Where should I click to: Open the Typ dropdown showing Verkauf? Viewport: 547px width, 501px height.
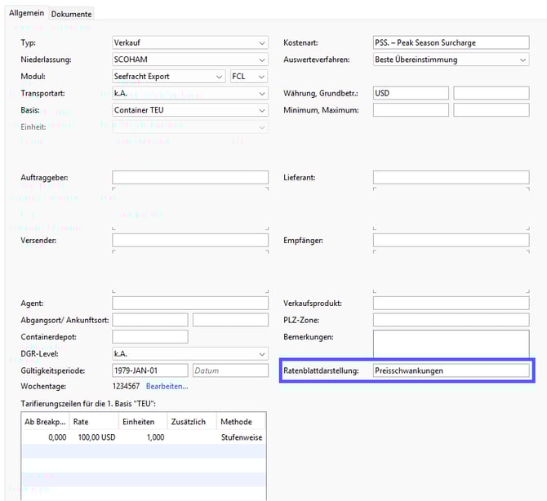click(x=189, y=42)
